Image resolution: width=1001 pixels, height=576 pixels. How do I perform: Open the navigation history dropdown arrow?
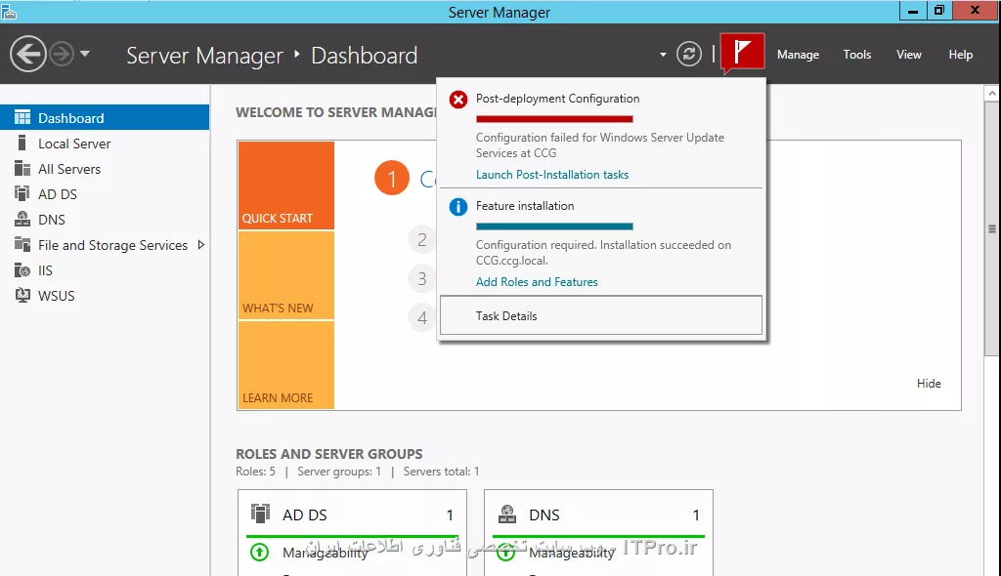click(x=85, y=55)
